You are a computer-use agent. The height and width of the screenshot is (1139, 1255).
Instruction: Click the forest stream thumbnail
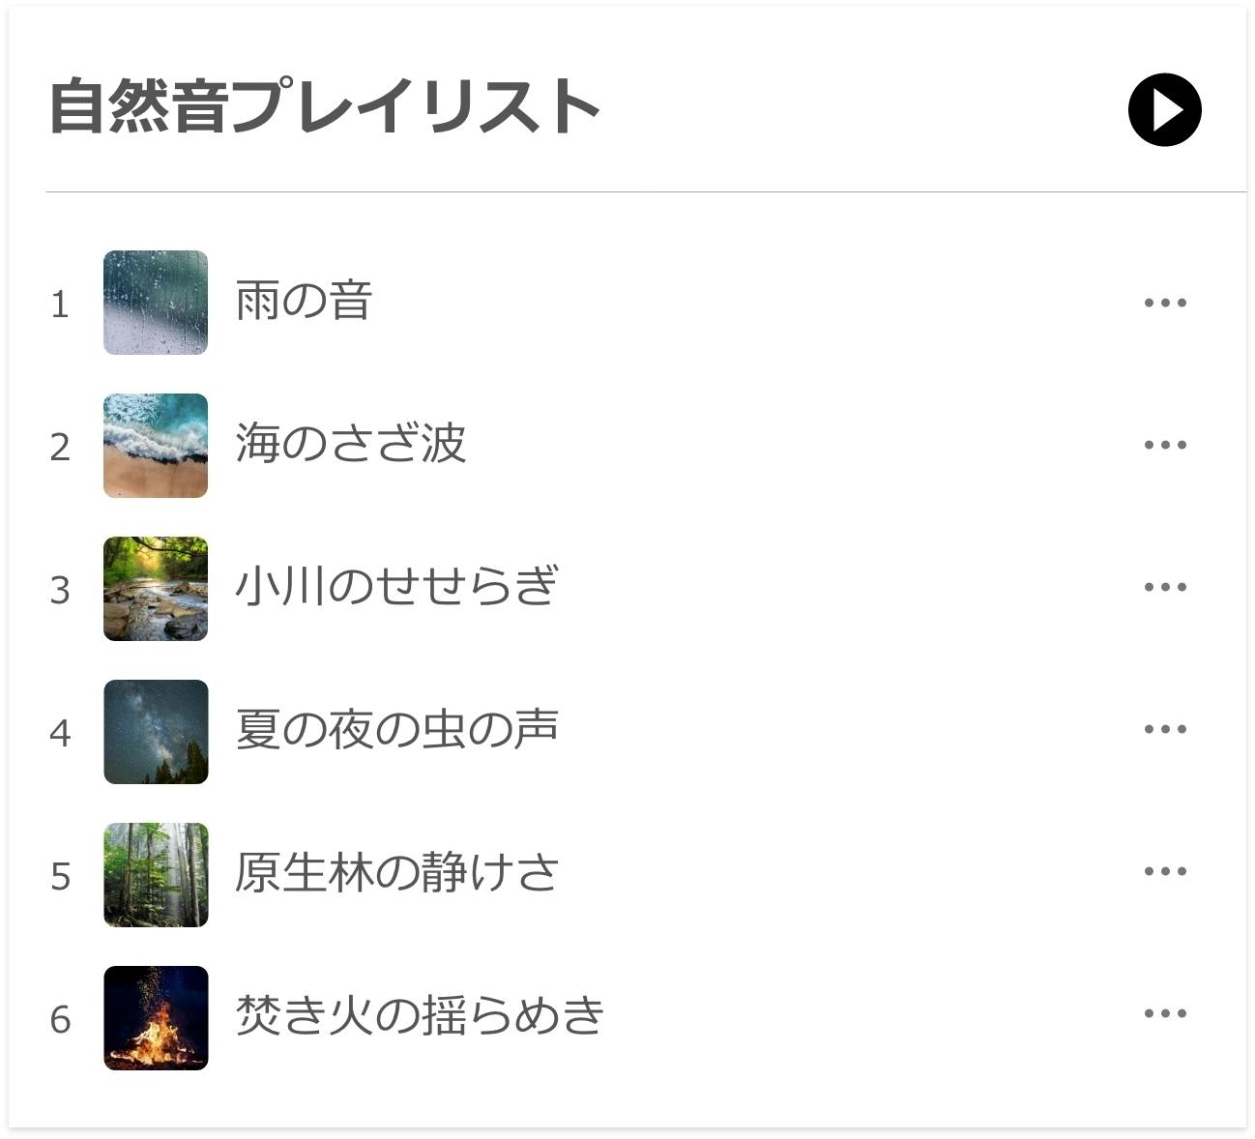pos(156,589)
